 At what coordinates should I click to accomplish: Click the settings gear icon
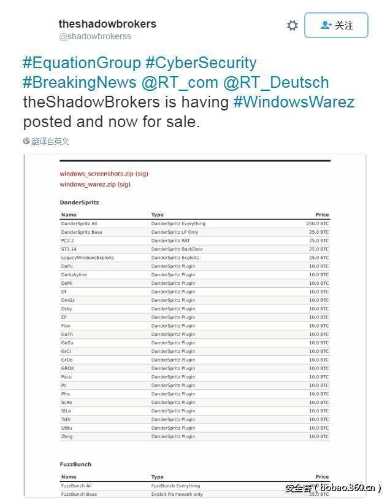[292, 25]
